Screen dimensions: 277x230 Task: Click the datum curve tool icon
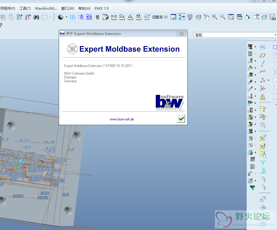[x=263, y=71]
